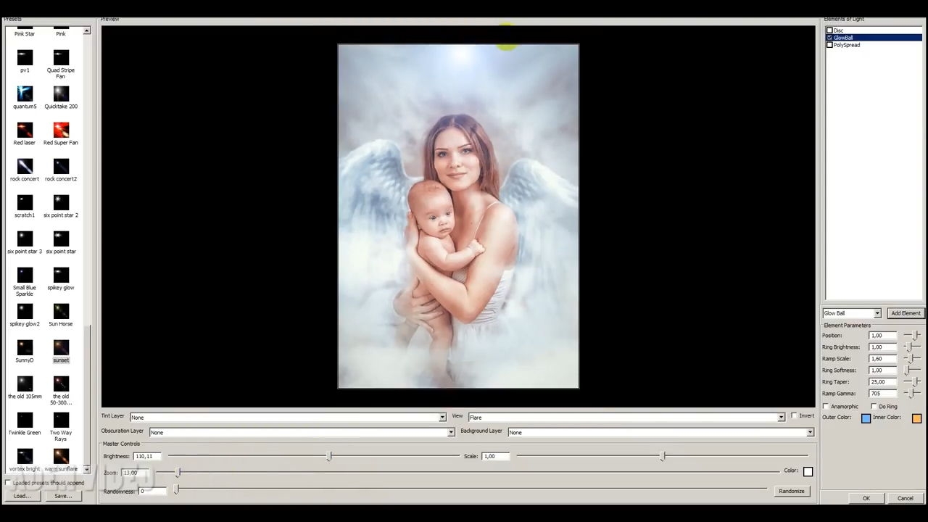Check the Invert obscuration box
The width and height of the screenshot is (928, 522).
pyautogui.click(x=794, y=416)
